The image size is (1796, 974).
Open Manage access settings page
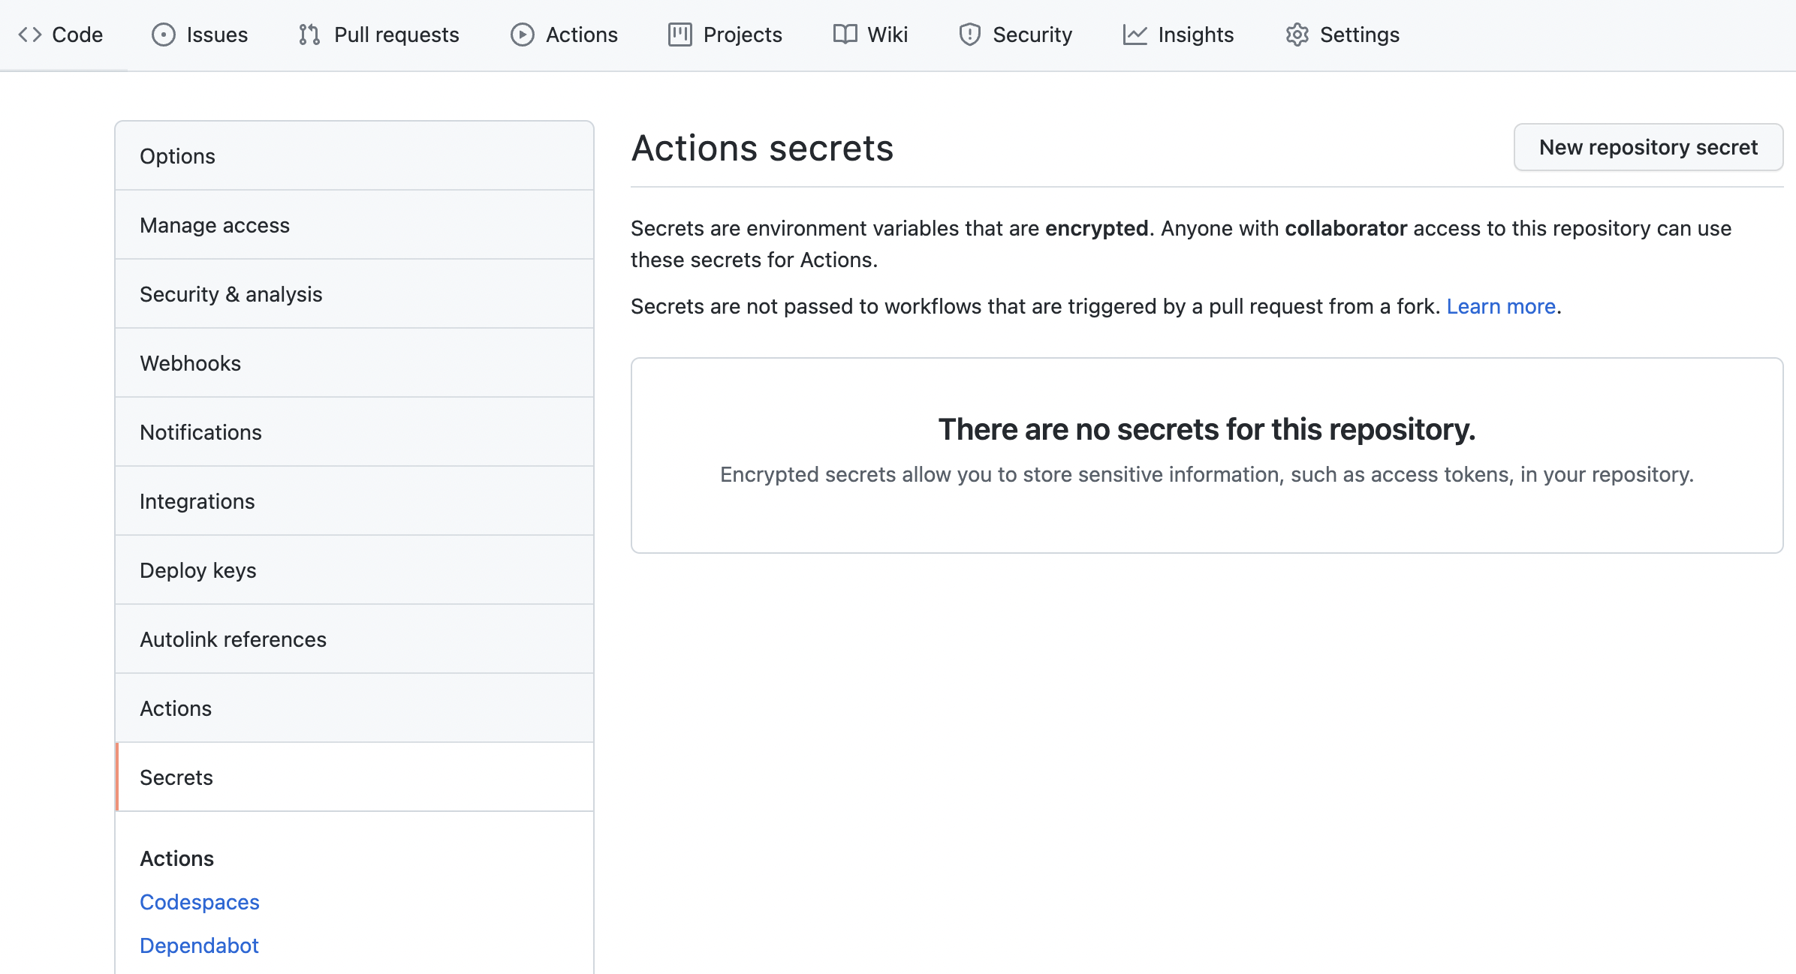tap(215, 225)
